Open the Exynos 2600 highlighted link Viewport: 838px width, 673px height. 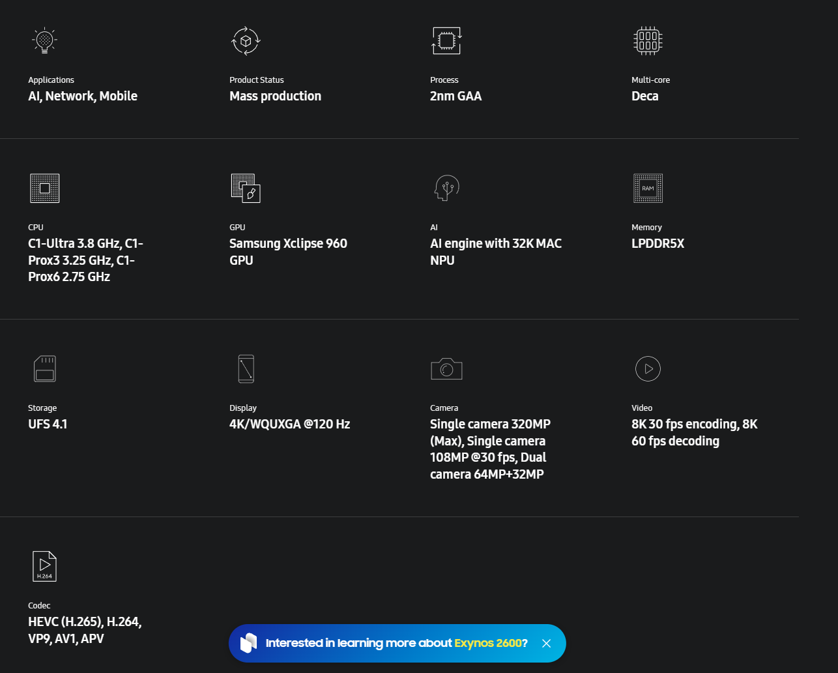487,644
